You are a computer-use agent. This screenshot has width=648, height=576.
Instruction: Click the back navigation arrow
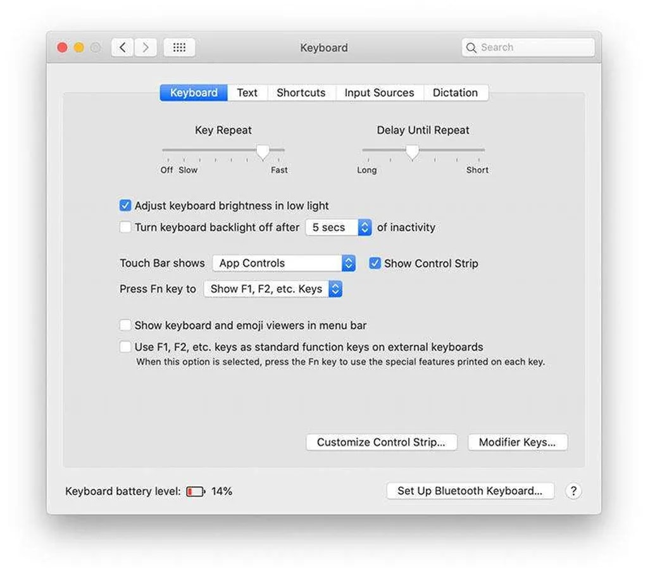123,47
